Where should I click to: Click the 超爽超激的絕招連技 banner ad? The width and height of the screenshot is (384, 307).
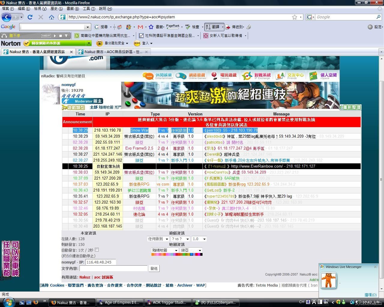point(230,95)
